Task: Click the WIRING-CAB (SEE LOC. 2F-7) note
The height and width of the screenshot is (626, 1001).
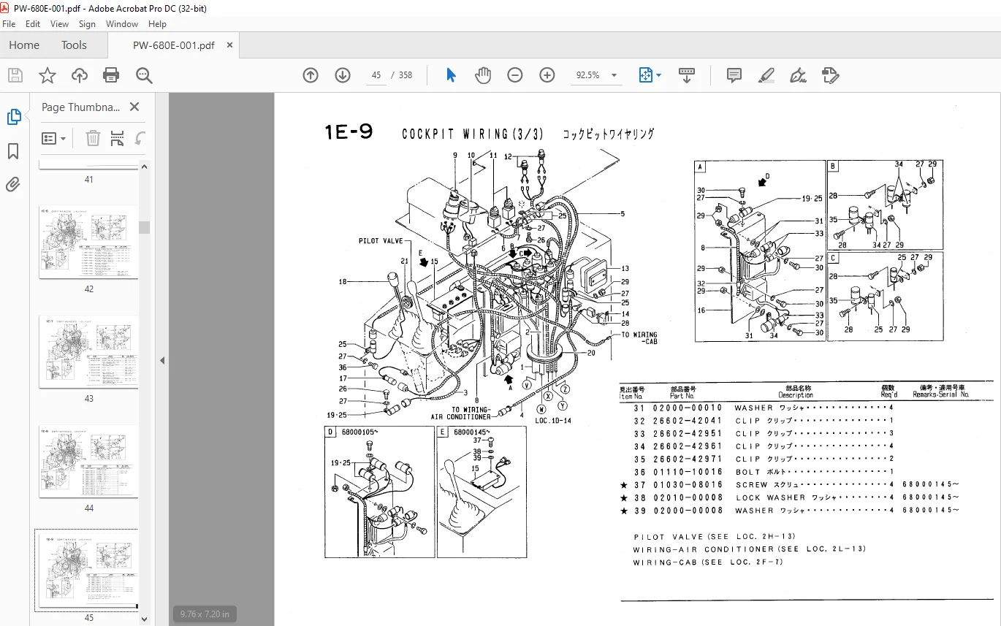Action: click(x=708, y=562)
